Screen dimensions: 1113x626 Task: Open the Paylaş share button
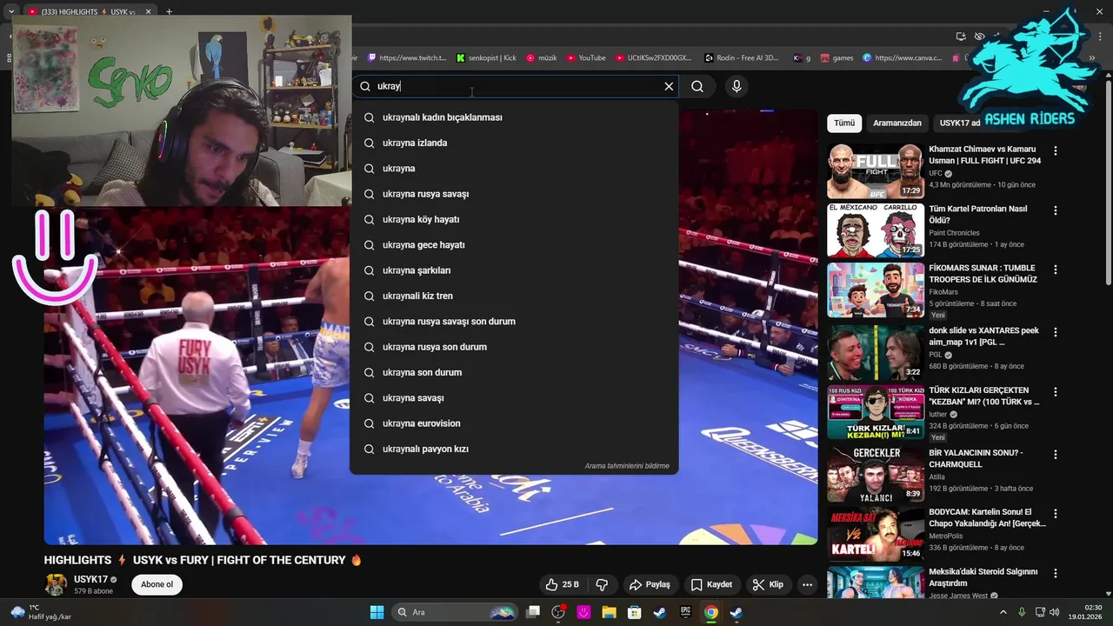pos(650,584)
